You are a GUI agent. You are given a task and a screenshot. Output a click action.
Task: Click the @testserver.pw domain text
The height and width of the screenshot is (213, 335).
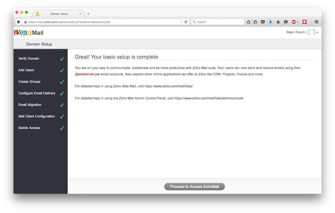(87, 74)
